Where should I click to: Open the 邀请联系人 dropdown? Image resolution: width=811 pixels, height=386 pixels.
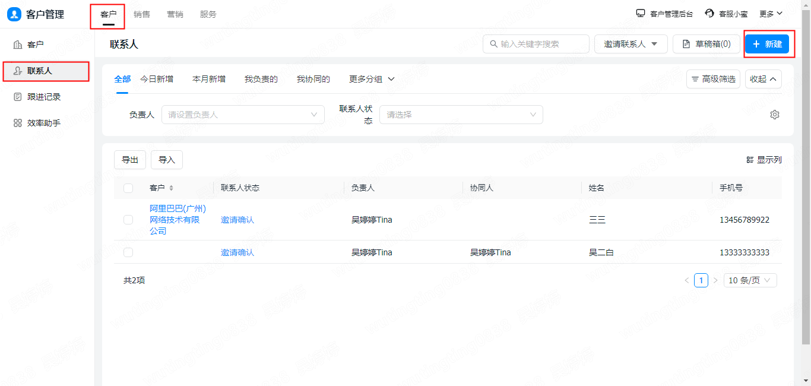click(x=631, y=44)
